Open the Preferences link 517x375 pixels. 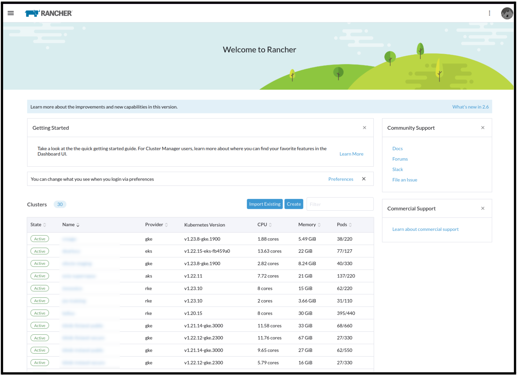pyautogui.click(x=341, y=179)
